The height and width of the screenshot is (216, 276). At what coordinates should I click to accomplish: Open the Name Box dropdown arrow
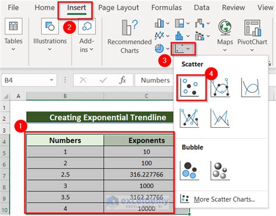tap(52, 80)
